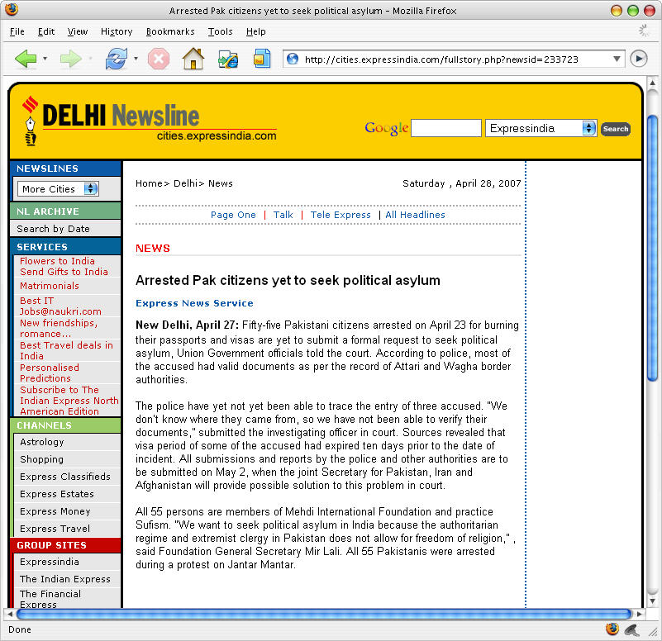Open the View menu
Viewport: 662px width, 641px height.
(x=78, y=31)
